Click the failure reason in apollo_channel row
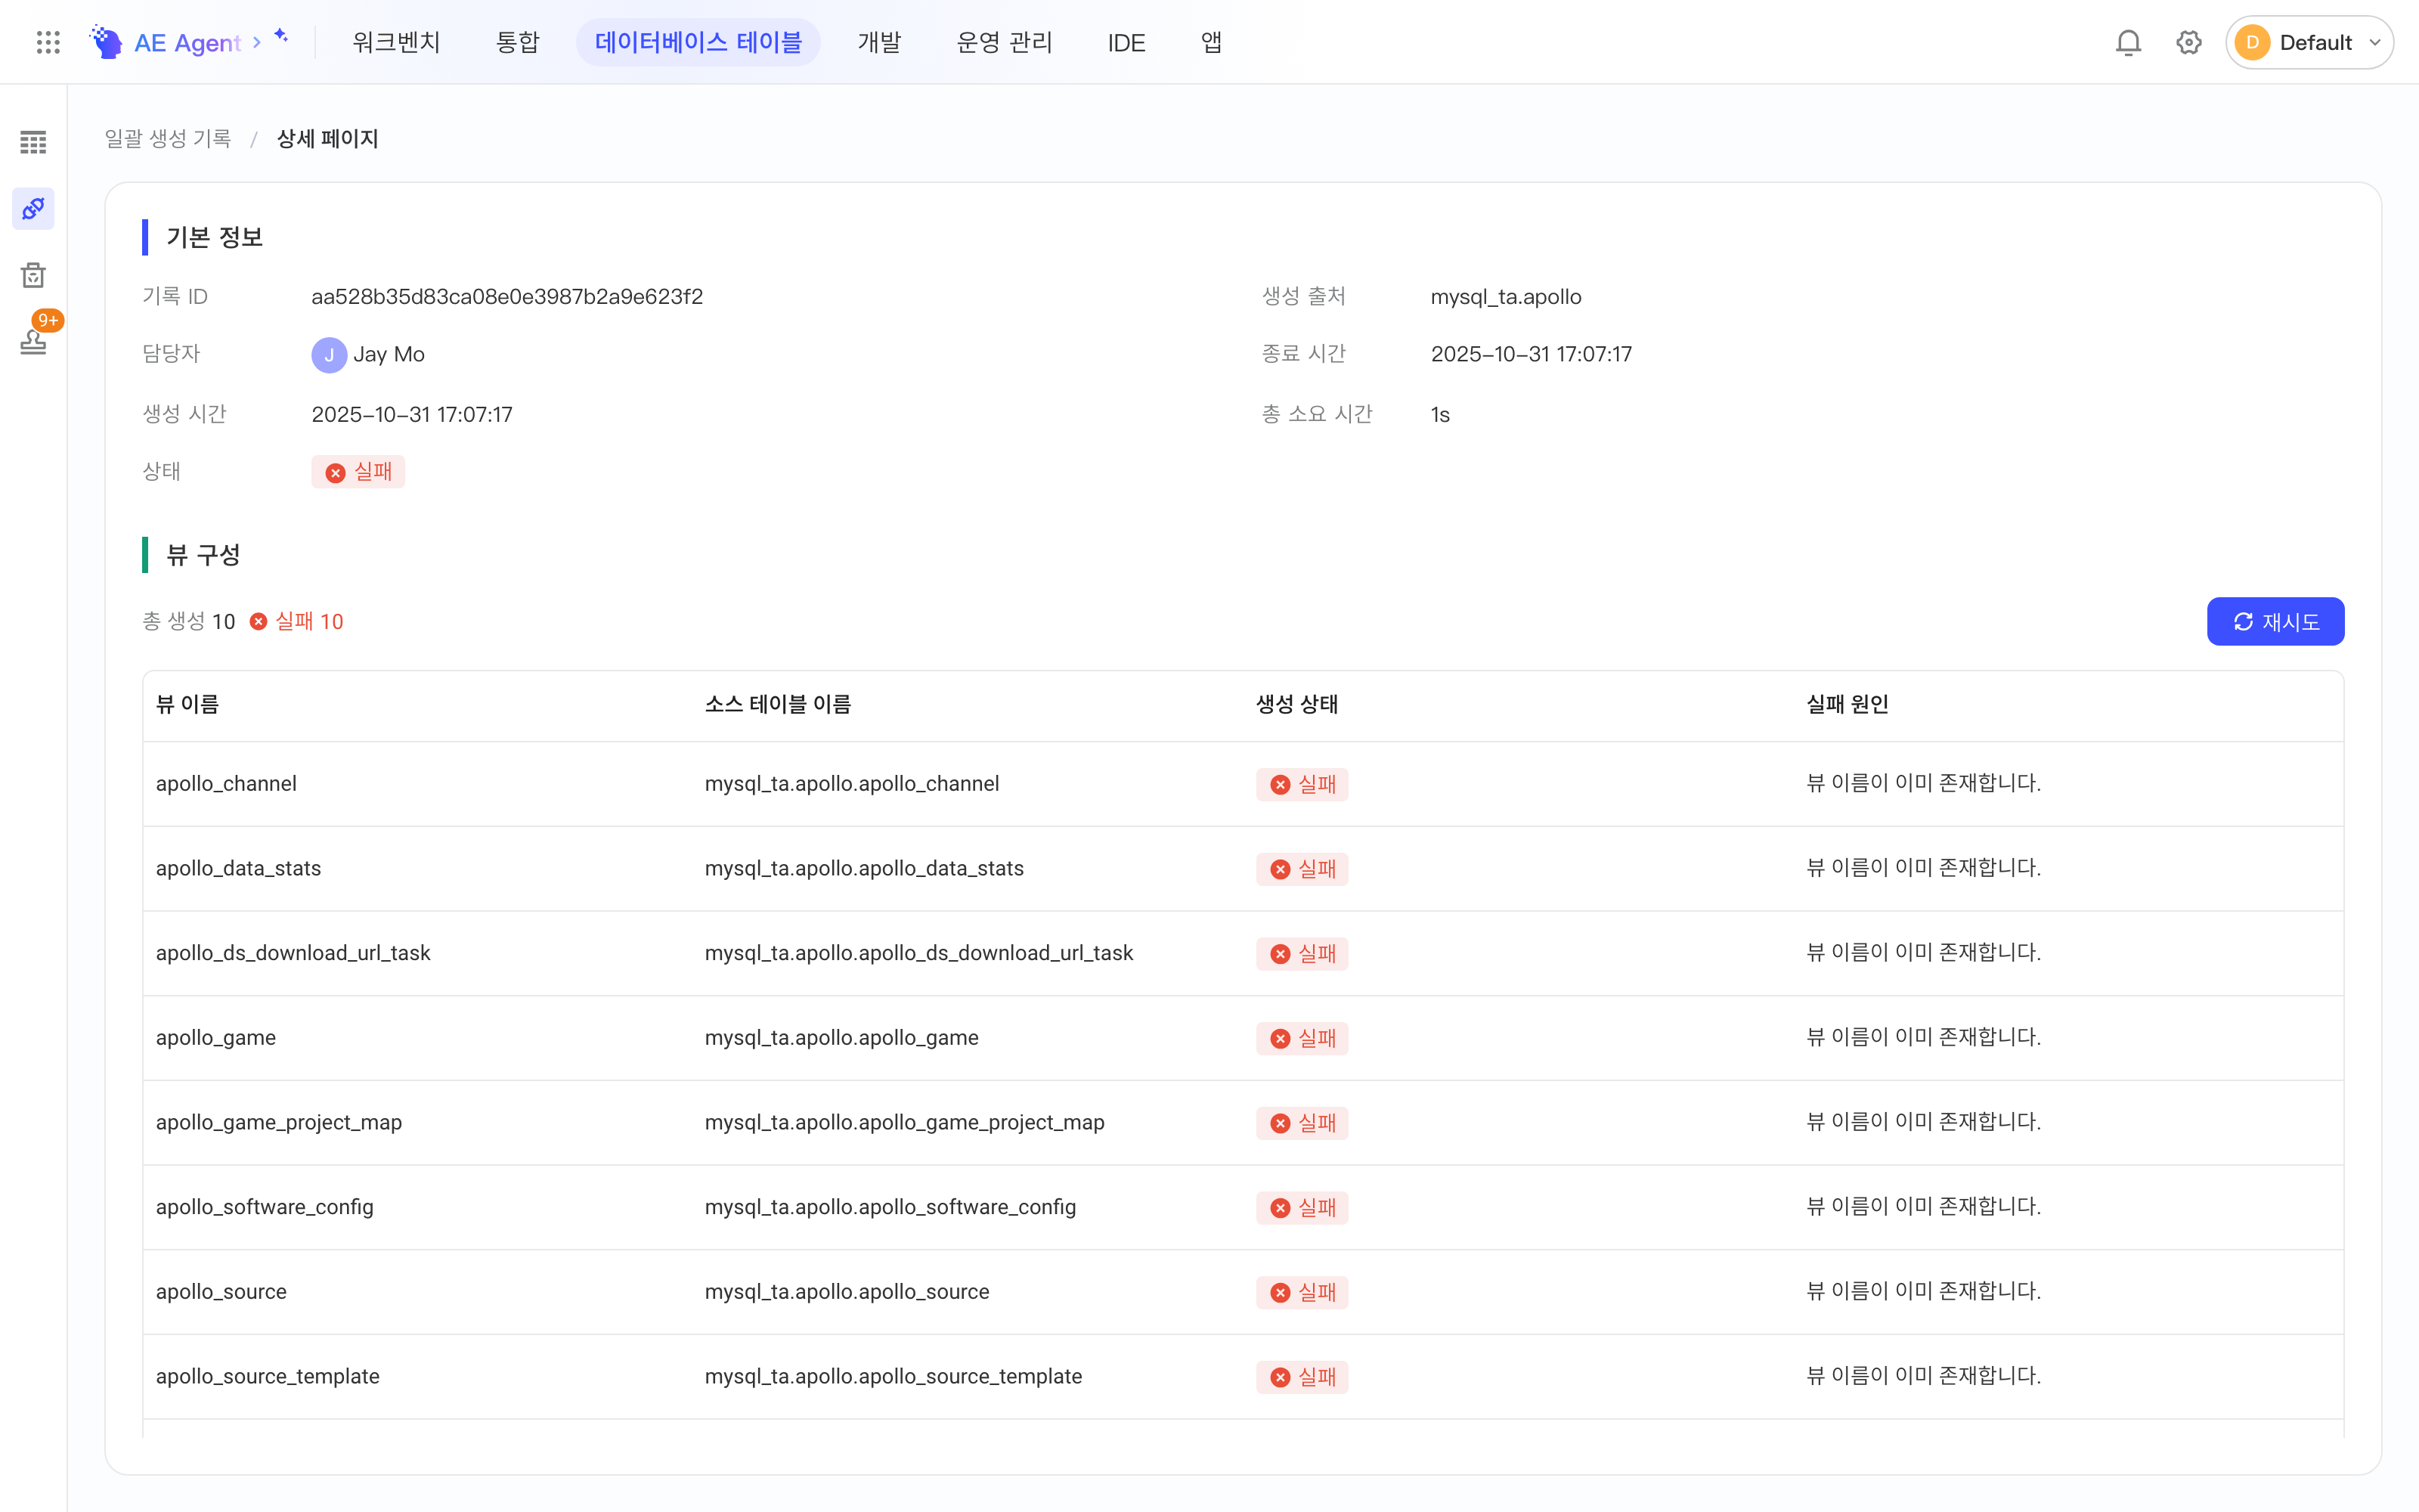Image resolution: width=2419 pixels, height=1512 pixels. click(1923, 783)
